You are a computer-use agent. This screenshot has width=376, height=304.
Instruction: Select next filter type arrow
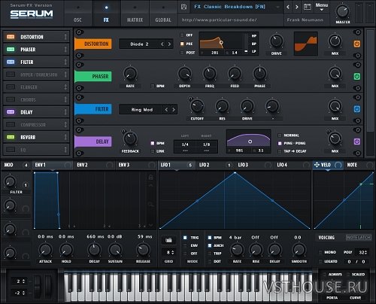click(174, 110)
